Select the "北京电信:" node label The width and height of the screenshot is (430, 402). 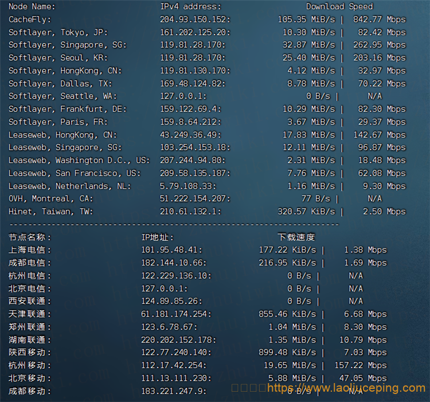coord(30,289)
